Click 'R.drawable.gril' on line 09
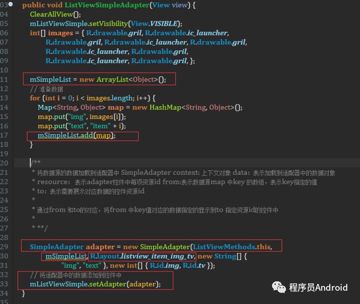The height and width of the screenshot is (304, 360). (159, 61)
